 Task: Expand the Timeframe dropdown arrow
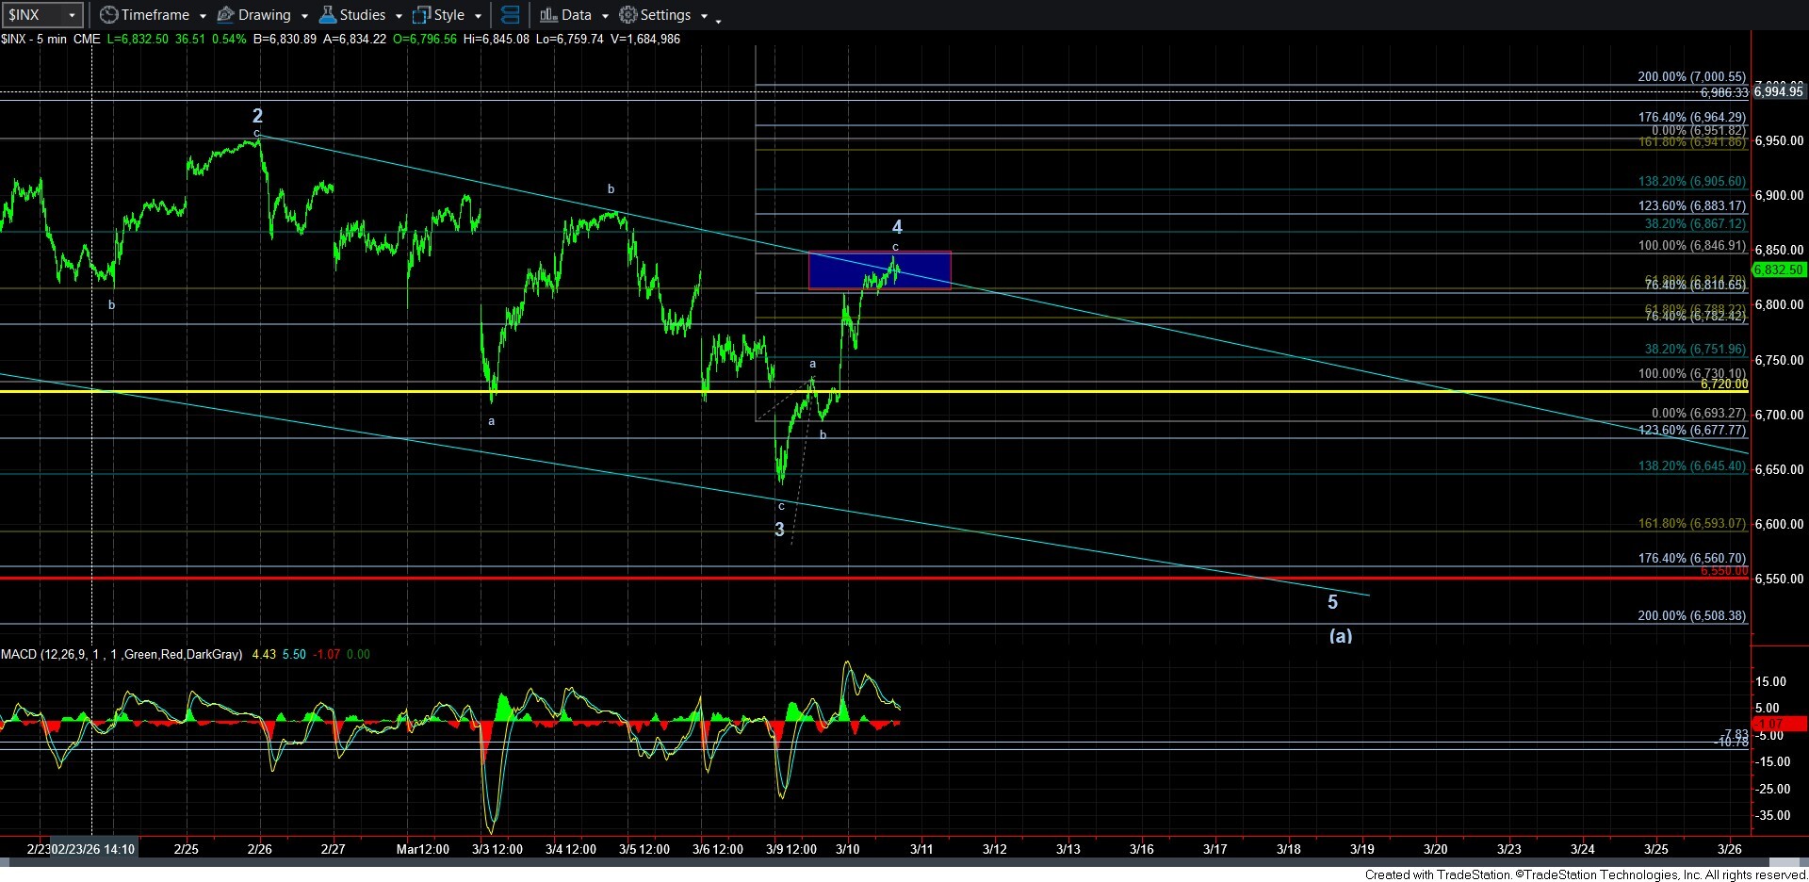pyautogui.click(x=203, y=16)
